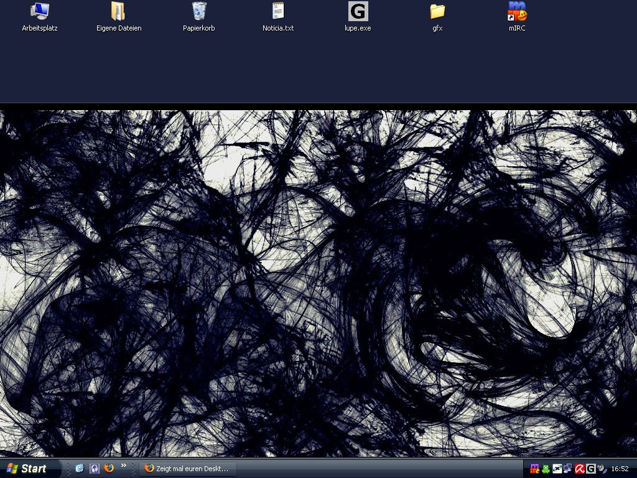
Task: Open the volume speaker tray icon
Action: click(x=602, y=469)
